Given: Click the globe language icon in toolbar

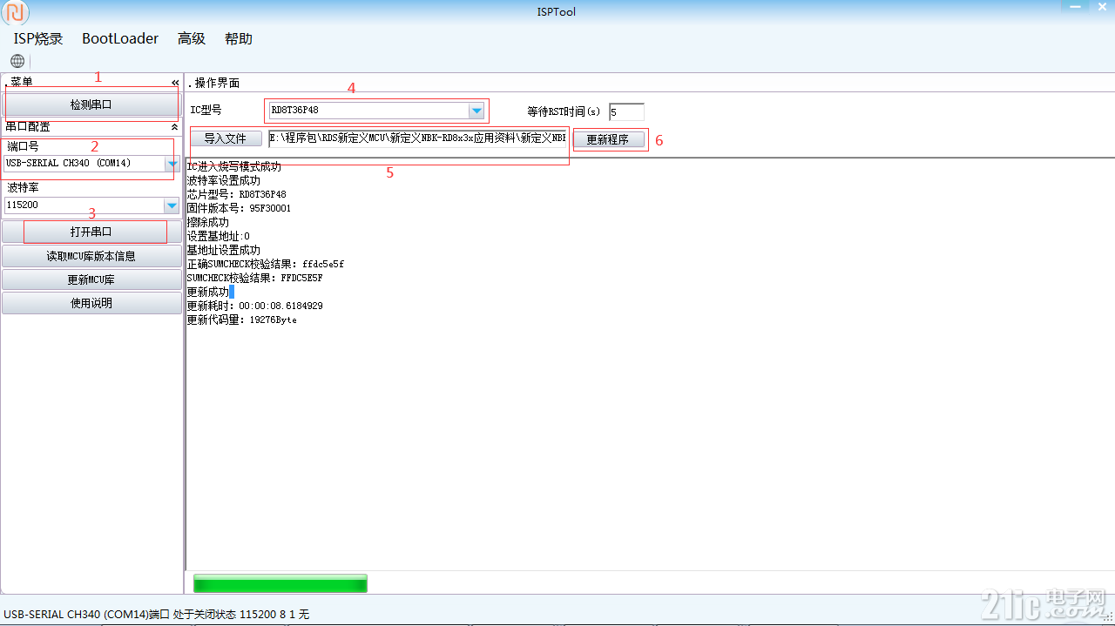Looking at the screenshot, I should click(17, 61).
